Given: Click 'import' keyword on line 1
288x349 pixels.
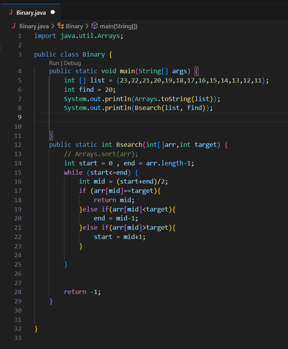Looking at the screenshot, I should [x=45, y=36].
